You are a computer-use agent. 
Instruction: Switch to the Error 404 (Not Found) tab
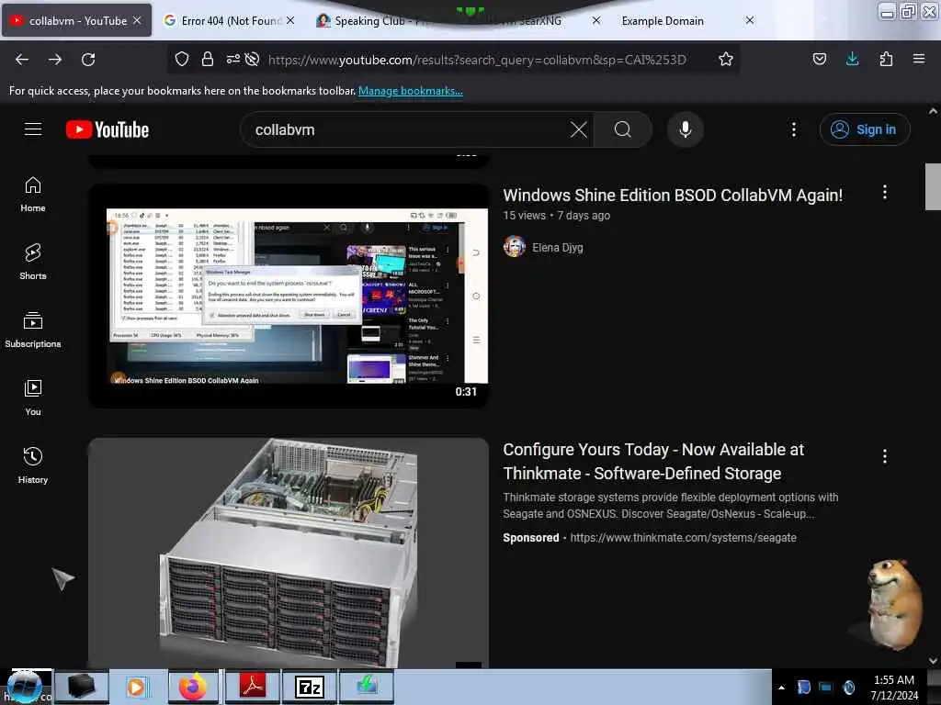(x=231, y=20)
